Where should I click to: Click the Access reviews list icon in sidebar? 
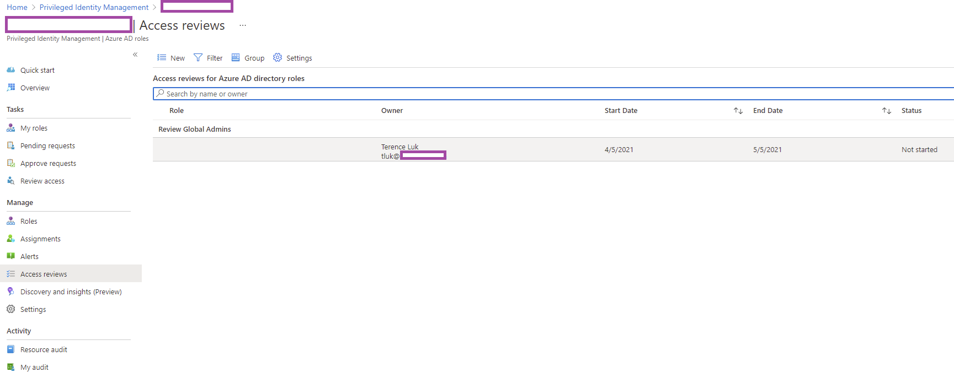tap(10, 274)
